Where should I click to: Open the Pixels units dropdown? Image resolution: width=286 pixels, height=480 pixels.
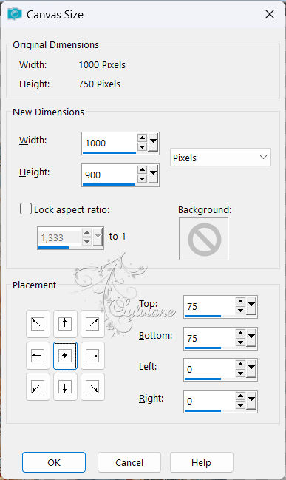tap(220, 158)
